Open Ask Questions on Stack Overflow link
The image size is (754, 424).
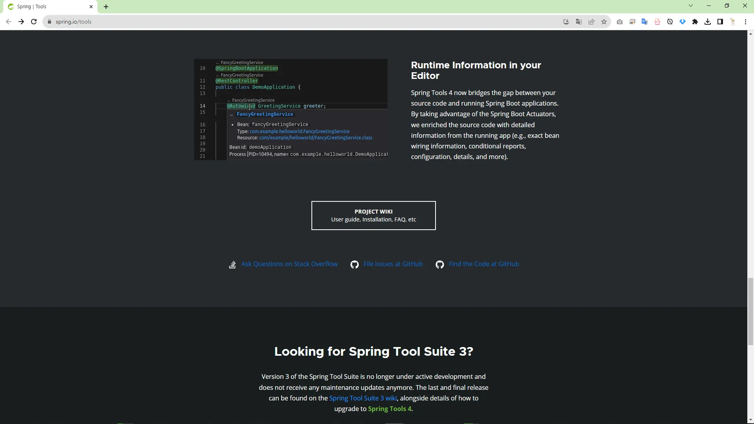(289, 264)
